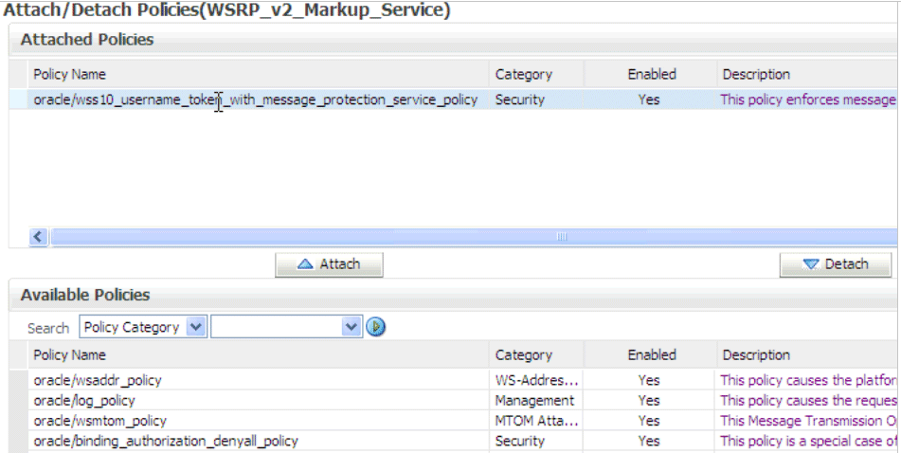Screen dimensions: 901x453
Task: Click Enabled header in Attached Policies
Action: 651,74
